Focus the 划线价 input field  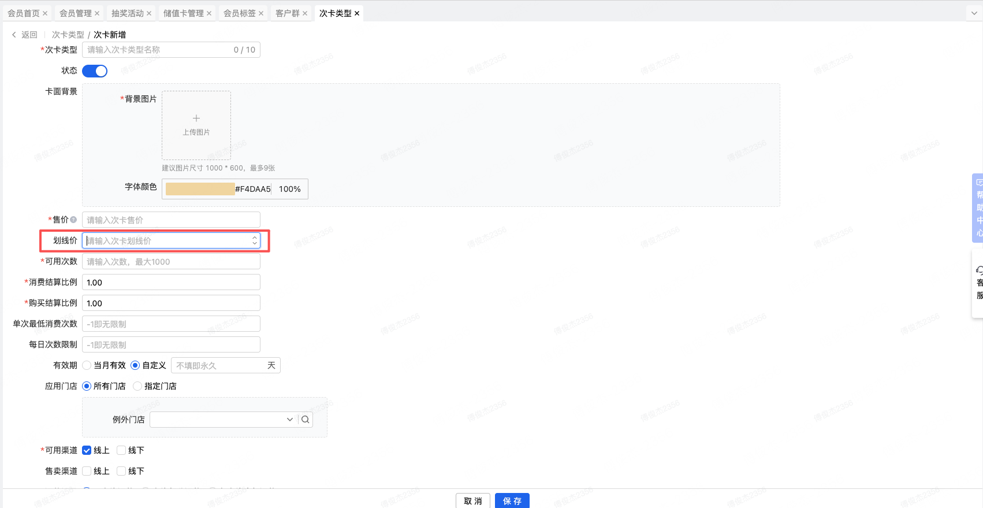(x=171, y=240)
